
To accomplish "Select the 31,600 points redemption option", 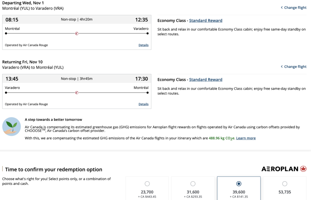I will point(193,184).
